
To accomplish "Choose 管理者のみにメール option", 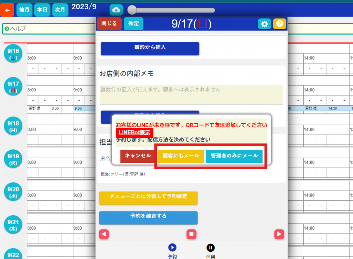I will point(234,156).
